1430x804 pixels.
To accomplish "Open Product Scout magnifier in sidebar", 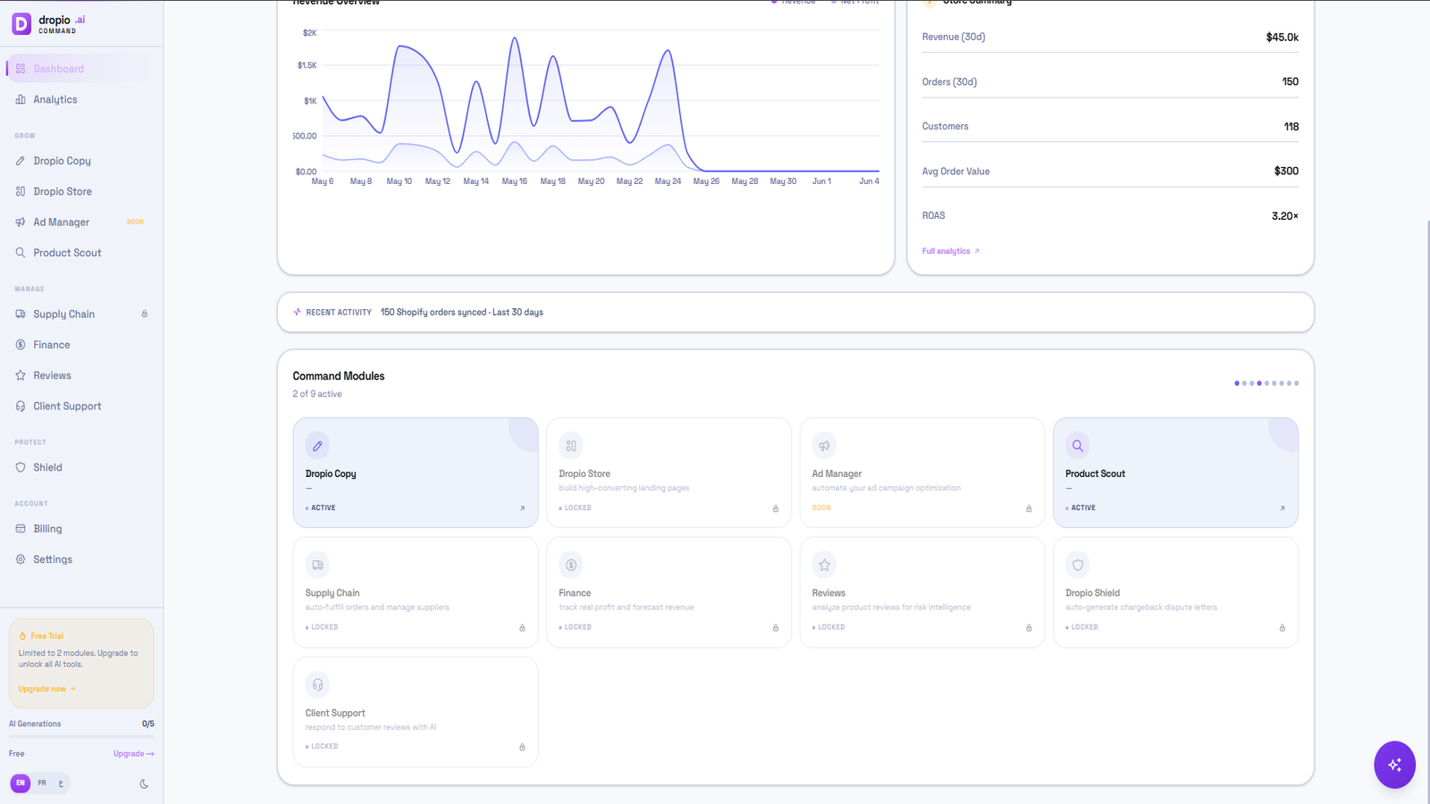I will coord(21,253).
